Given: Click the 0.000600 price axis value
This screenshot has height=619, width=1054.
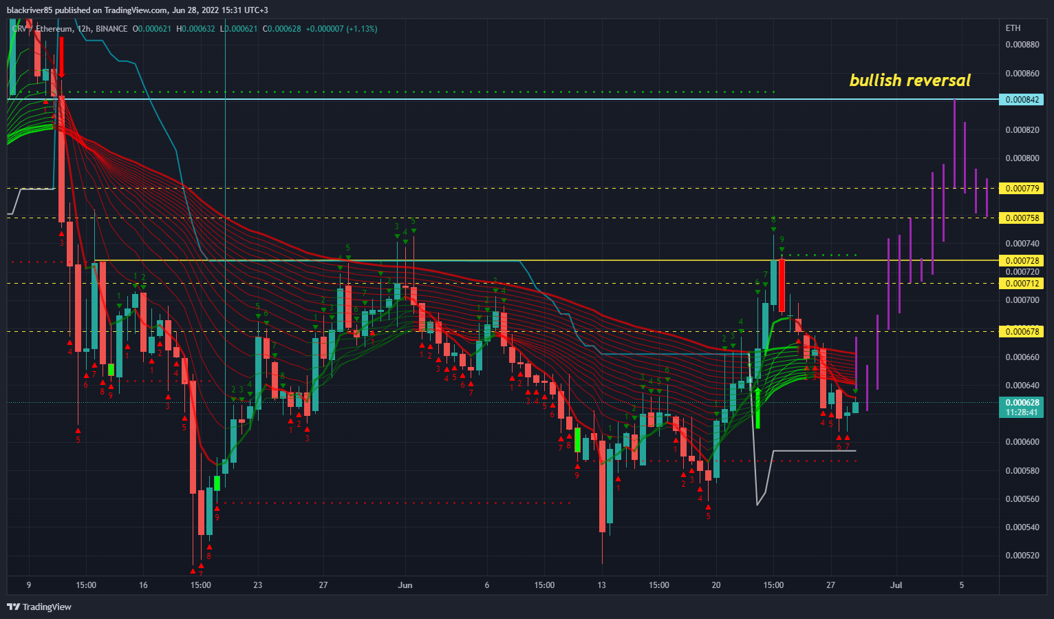Looking at the screenshot, I should 1022,442.
